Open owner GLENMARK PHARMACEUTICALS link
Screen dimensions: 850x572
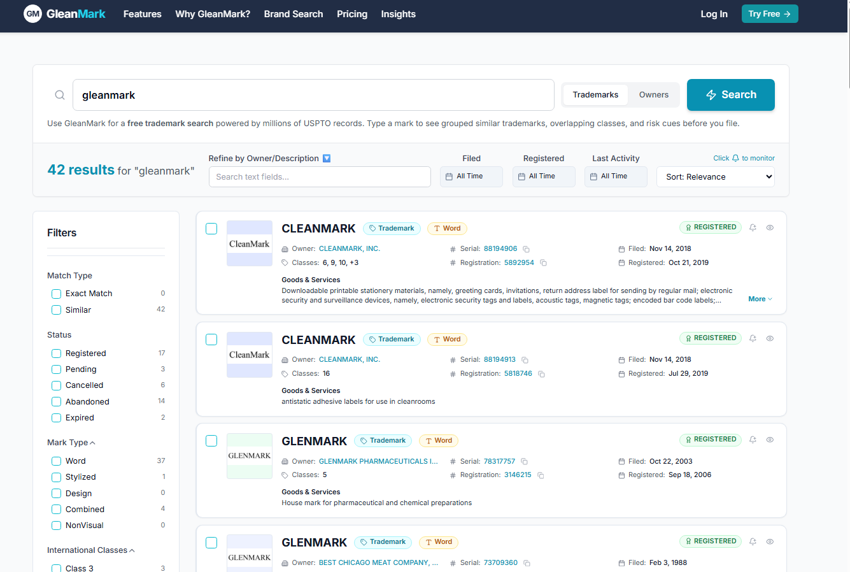(378, 461)
